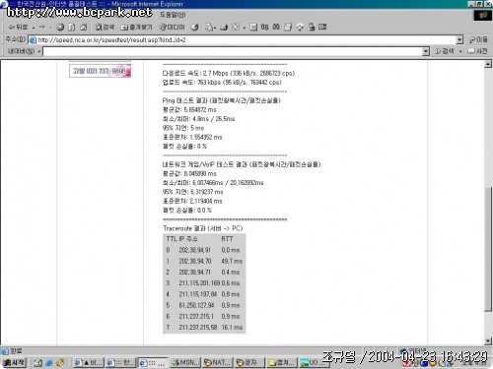Viewport: 493px width, 369px height.
Task: Expand the Edit button dropdown arrow
Action: click(244, 28)
